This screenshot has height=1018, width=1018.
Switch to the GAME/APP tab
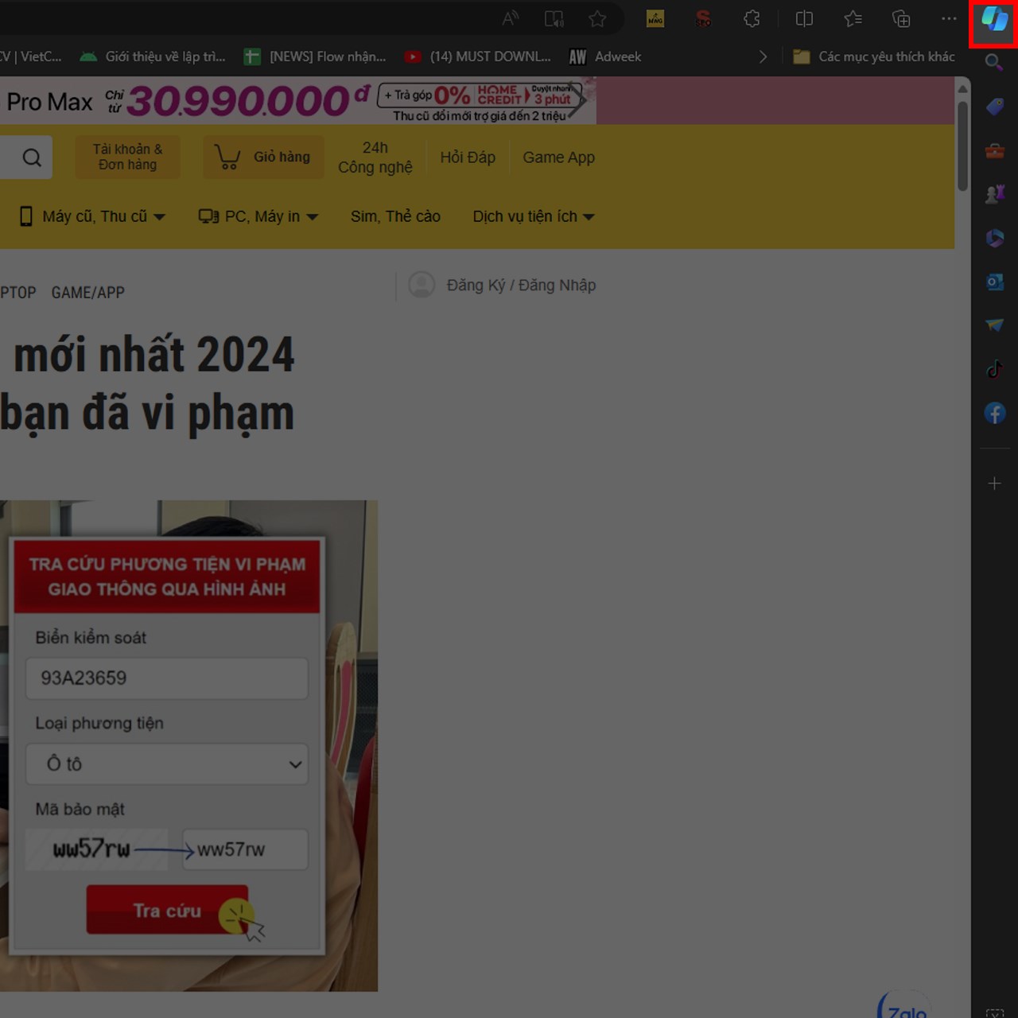pyautogui.click(x=87, y=292)
